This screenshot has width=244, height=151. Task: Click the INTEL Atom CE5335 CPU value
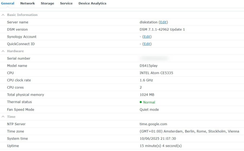point(156,73)
